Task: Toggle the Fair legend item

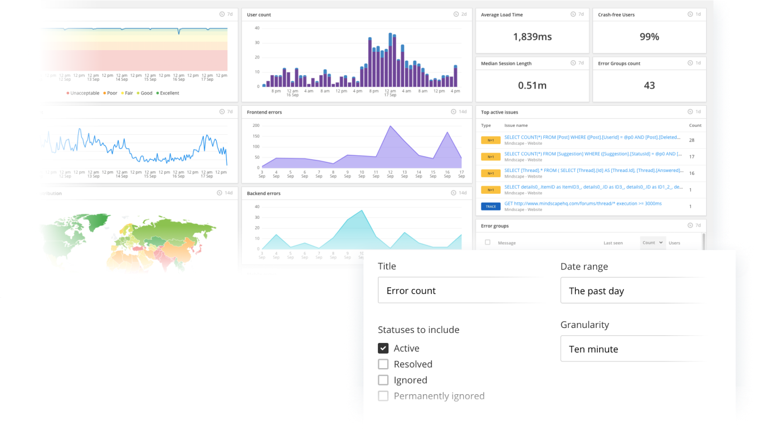Action: [x=127, y=93]
